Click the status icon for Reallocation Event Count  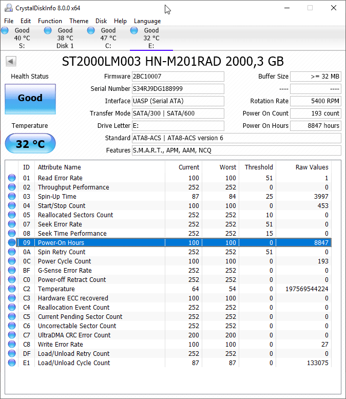tap(12, 307)
